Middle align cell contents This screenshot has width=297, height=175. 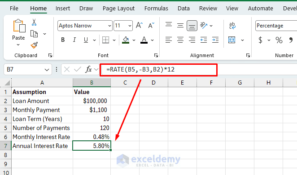pyautogui.click(x=180, y=25)
